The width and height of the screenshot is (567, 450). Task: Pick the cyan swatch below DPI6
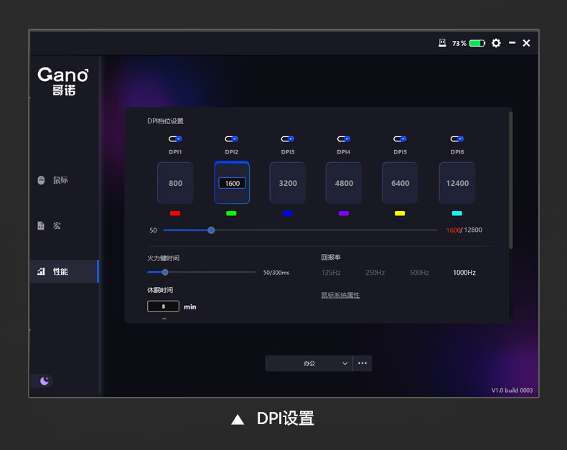[x=456, y=213]
